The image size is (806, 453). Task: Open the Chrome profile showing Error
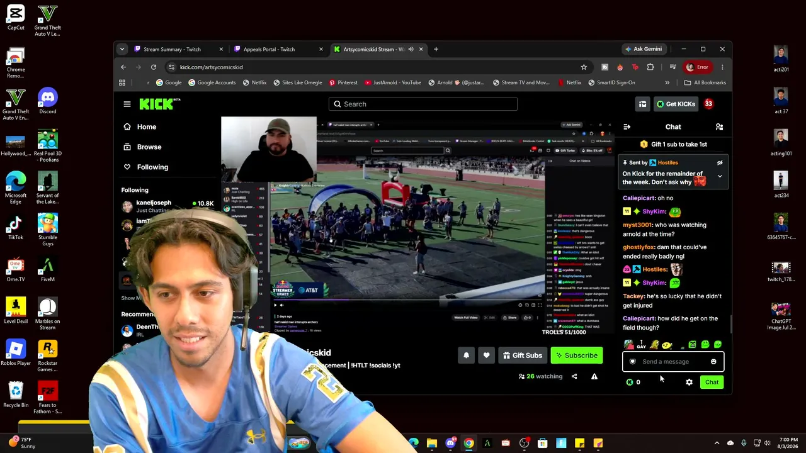[698, 67]
